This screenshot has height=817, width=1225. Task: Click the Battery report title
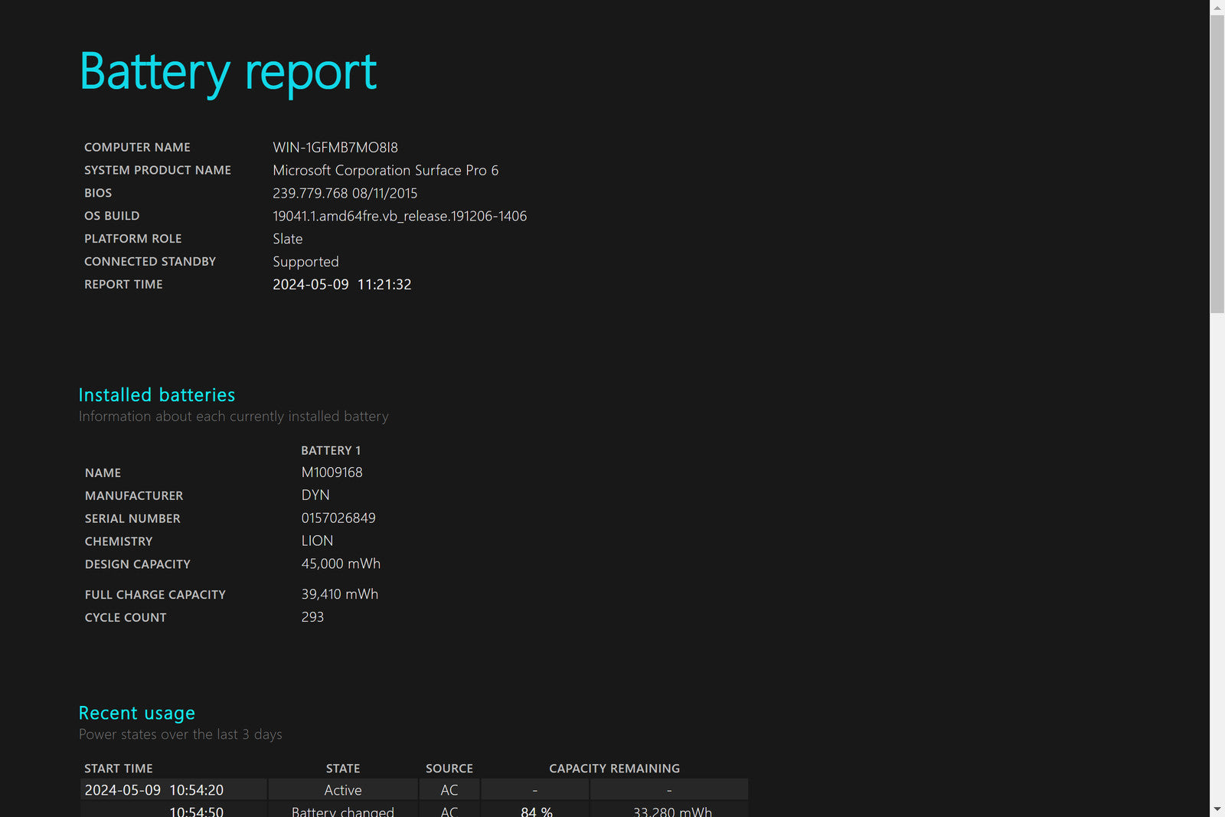tap(228, 72)
